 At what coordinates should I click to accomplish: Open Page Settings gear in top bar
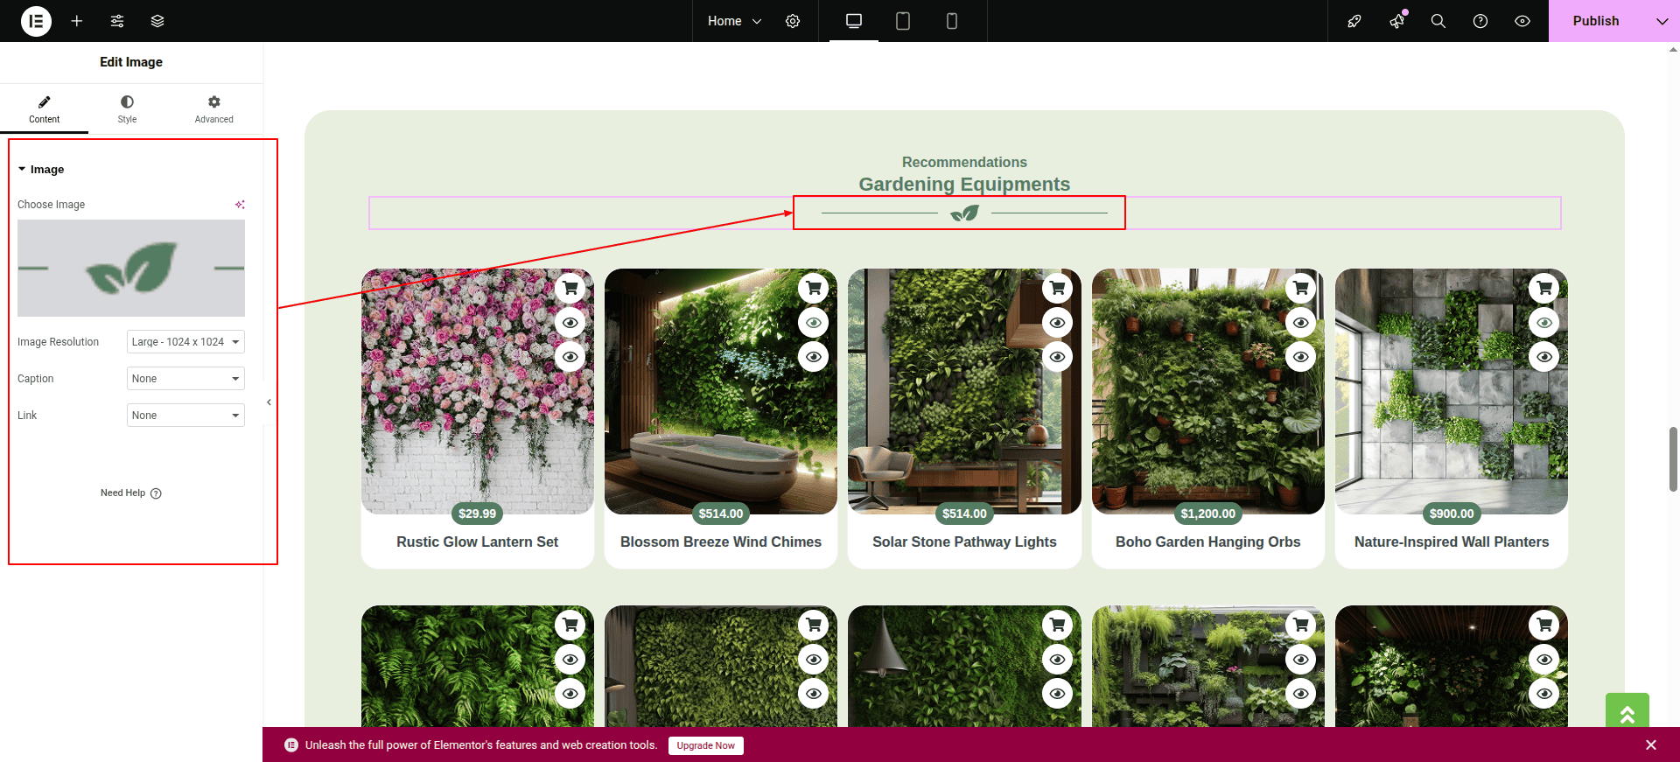click(x=793, y=21)
